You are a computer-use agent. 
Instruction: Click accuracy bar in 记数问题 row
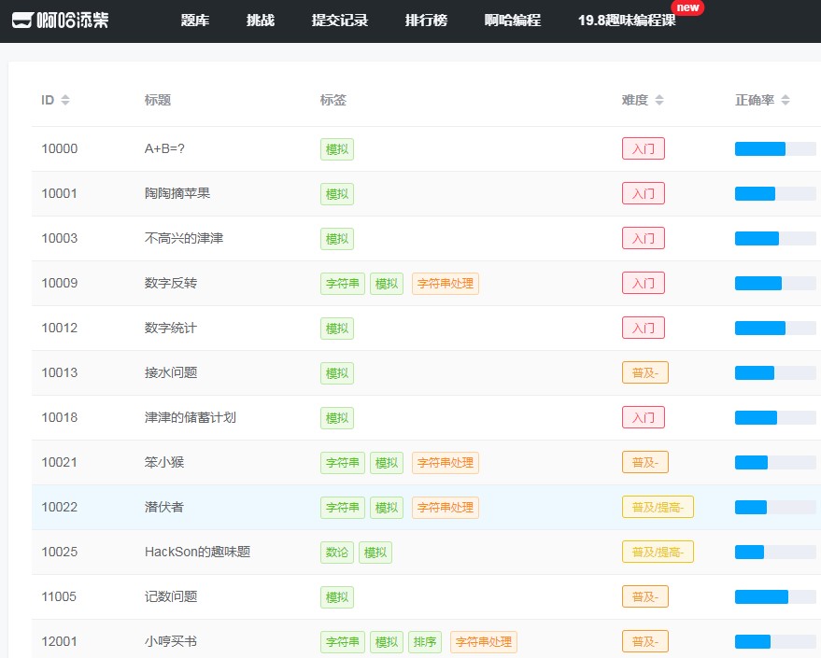point(775,596)
